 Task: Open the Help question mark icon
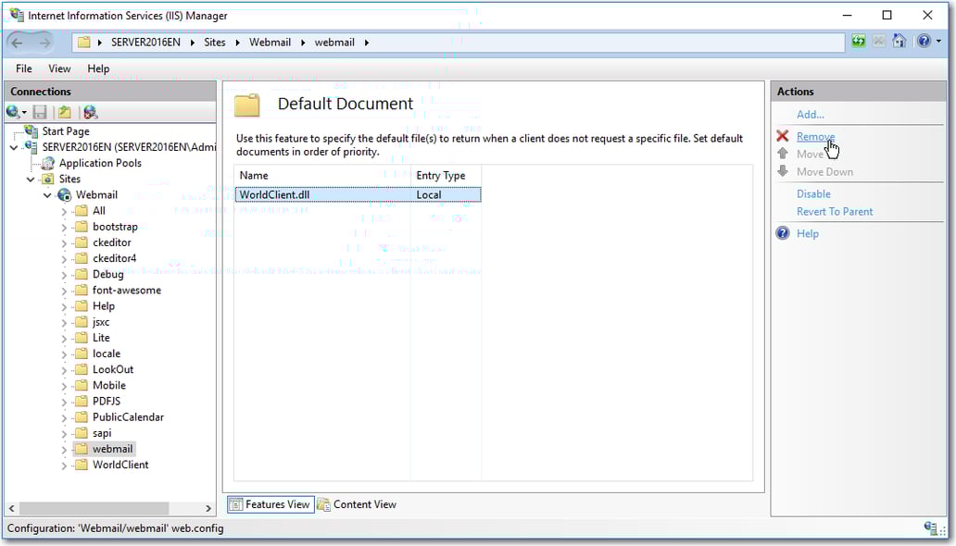[923, 41]
